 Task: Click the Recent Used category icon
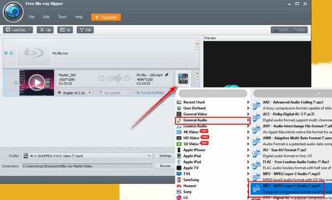[x=179, y=102]
